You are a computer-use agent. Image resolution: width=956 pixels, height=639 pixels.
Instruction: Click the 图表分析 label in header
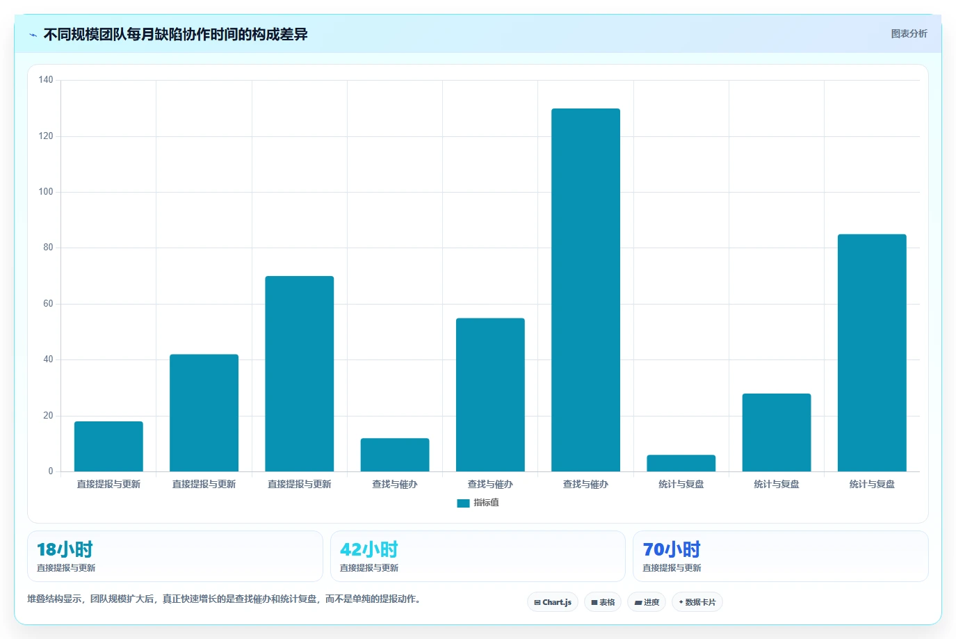pyautogui.click(x=909, y=33)
